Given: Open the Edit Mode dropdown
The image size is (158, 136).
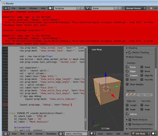Looking at the screenshot, I should pyautogui.click(x=141, y=134).
